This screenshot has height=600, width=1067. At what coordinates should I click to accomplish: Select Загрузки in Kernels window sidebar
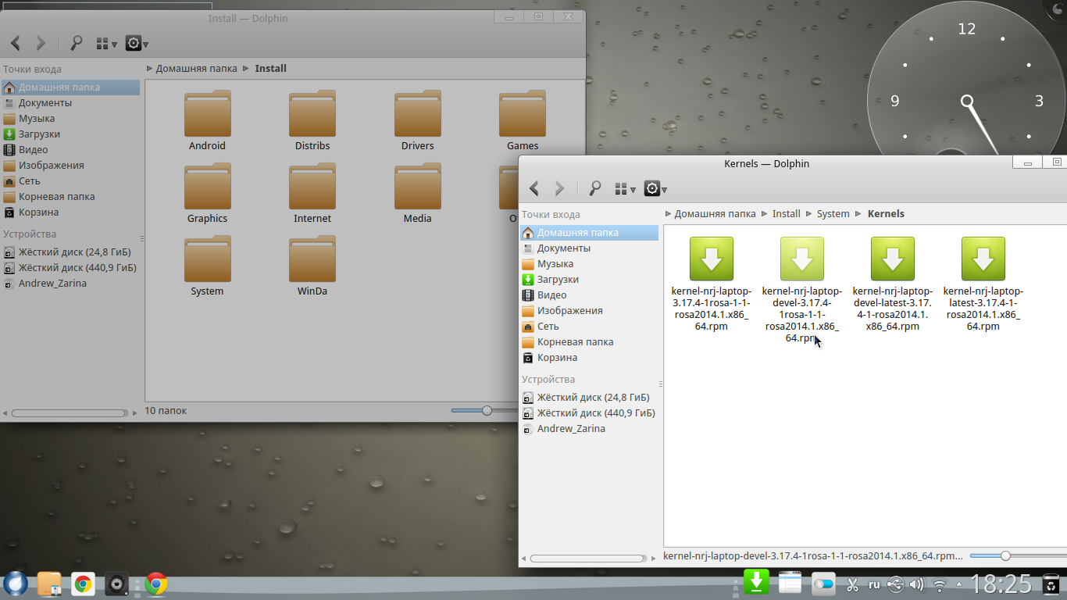[558, 279]
